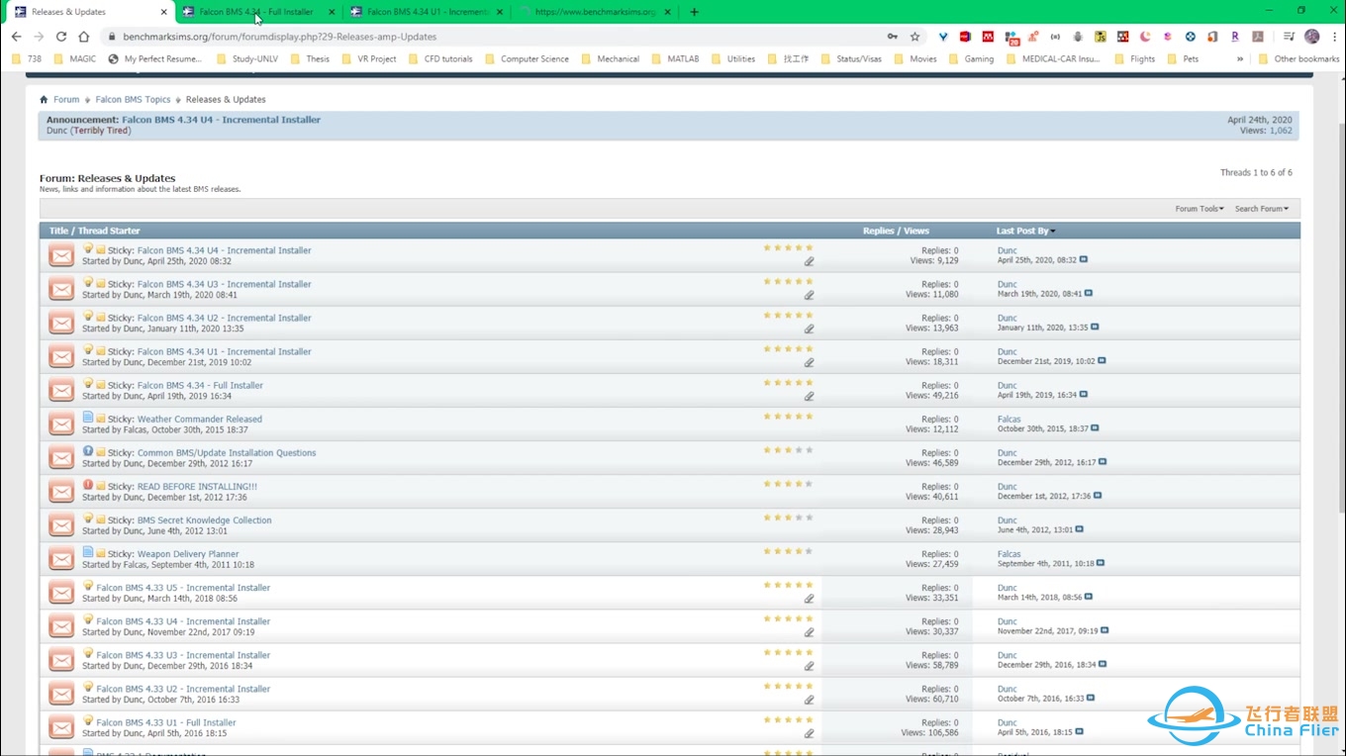Click the Forum home icon in breadcrumb
The height and width of the screenshot is (756, 1346).
[44, 100]
